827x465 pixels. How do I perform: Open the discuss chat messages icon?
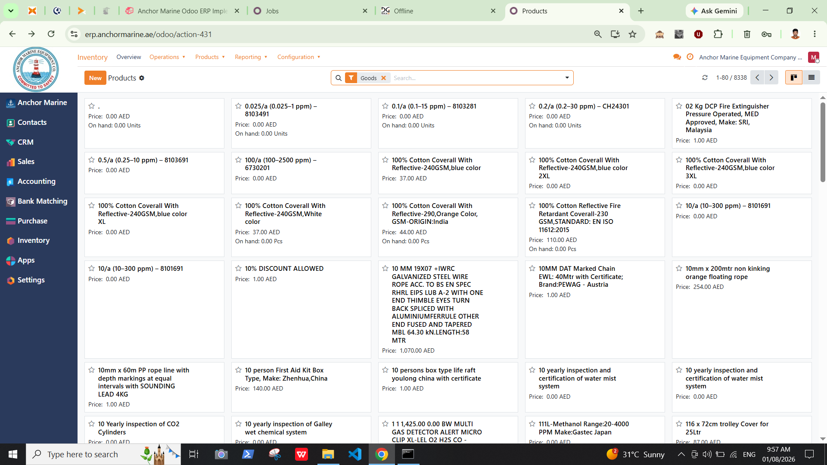(x=677, y=57)
